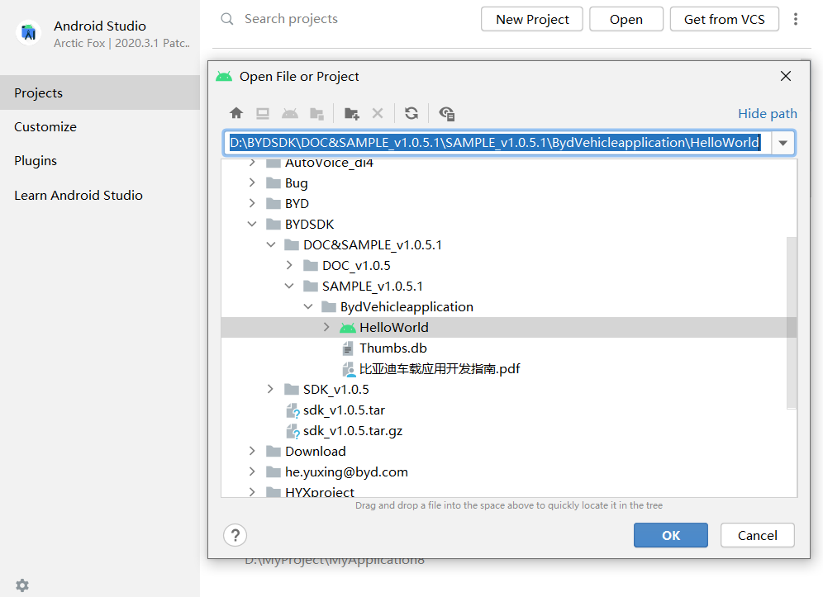Select the module directory toolbar icon
The image size is (823, 597).
pyautogui.click(x=316, y=113)
